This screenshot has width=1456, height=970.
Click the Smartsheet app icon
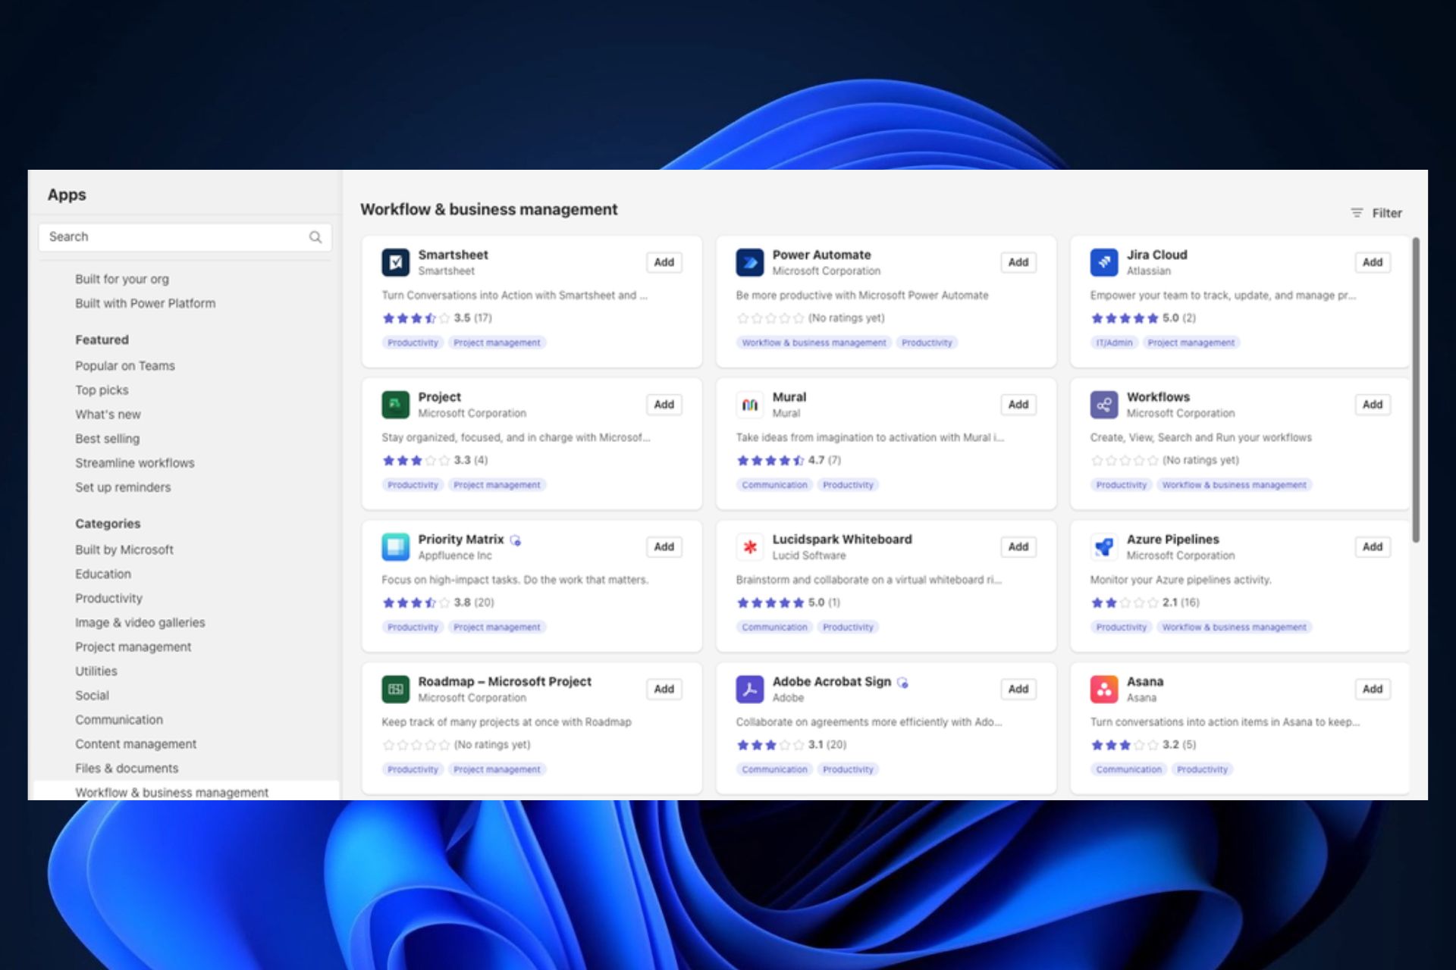[395, 262]
